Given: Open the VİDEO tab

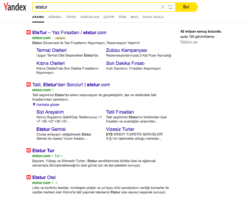Looking at the screenshot, I should [71, 17].
